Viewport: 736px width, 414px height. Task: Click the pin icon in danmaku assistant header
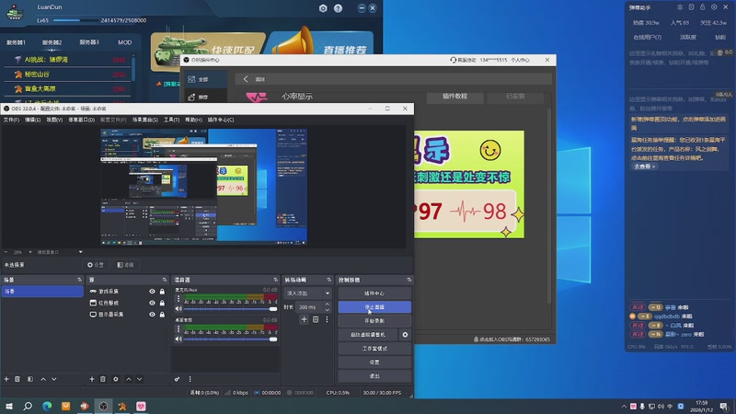tap(680, 7)
